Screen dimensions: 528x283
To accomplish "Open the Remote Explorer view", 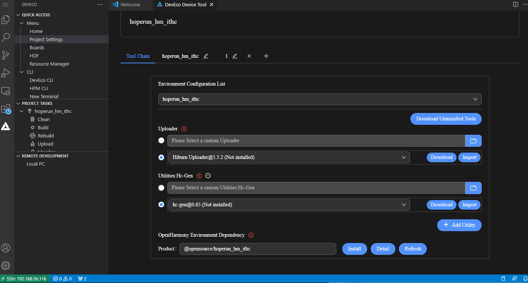I will coord(6,91).
